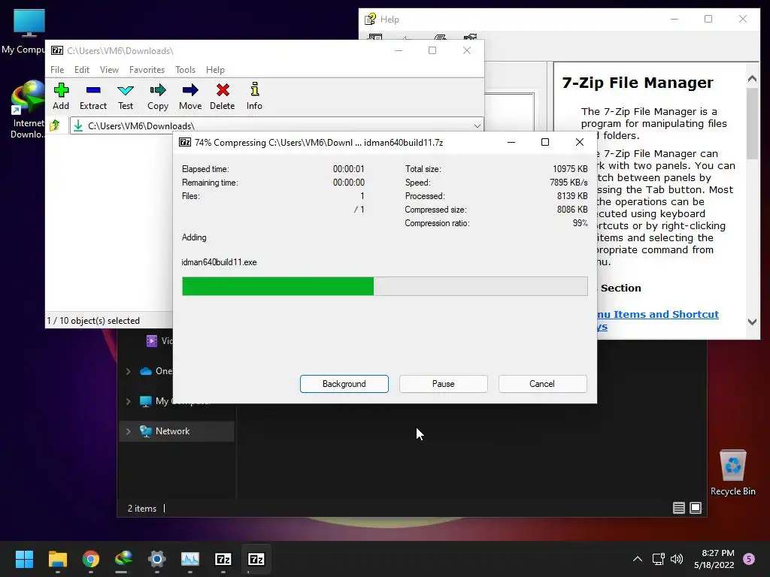Viewport: 770px width, 577px height.
Task: Open File Explorer from the taskbar
Action: [x=57, y=559]
